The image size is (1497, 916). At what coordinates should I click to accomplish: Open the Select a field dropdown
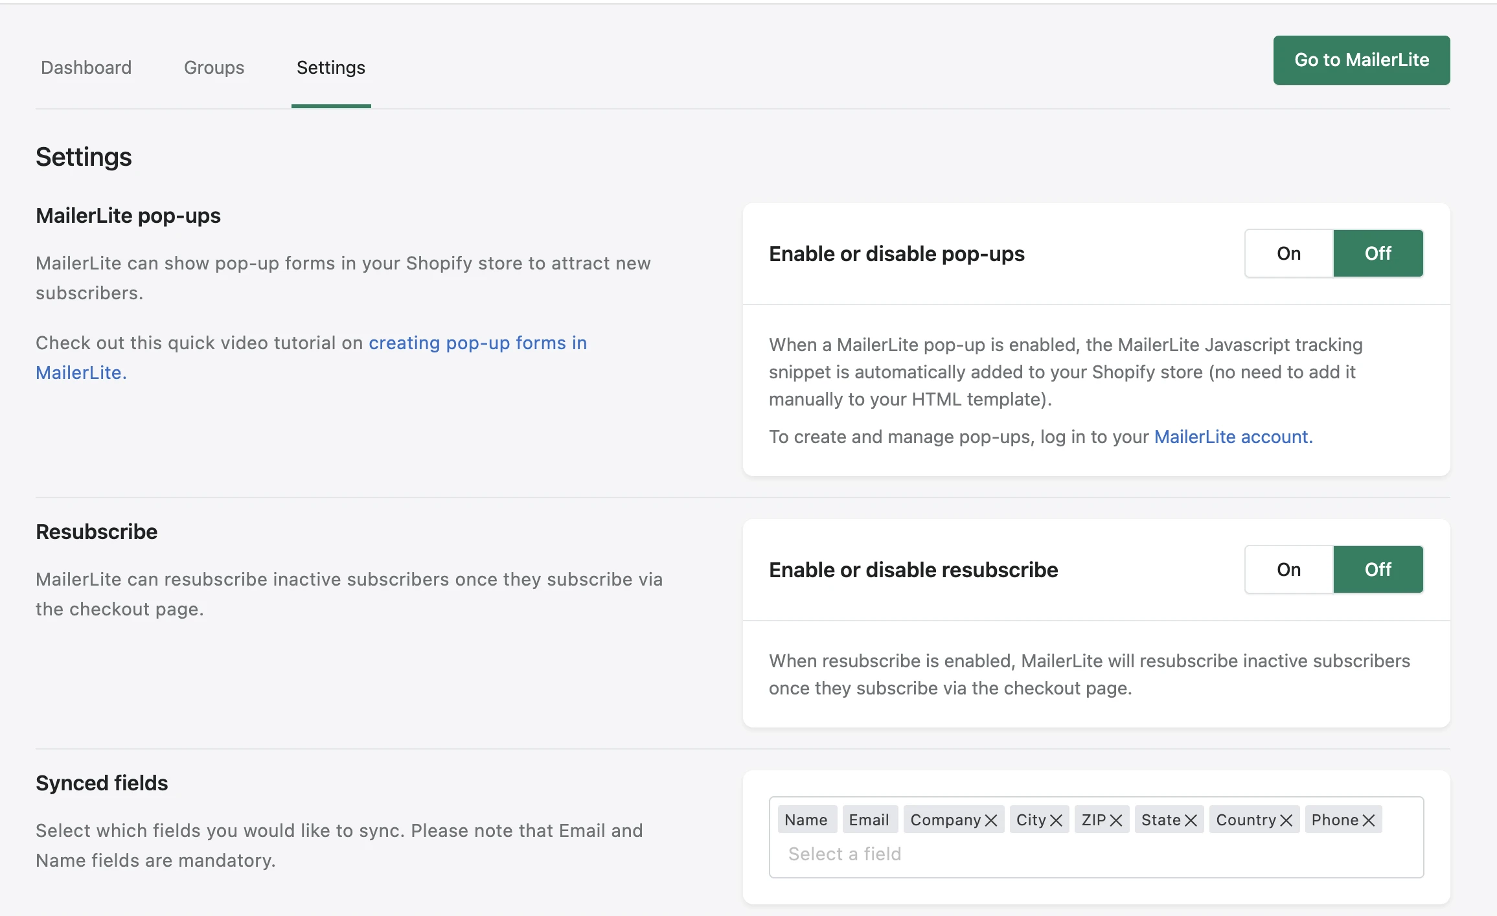[845, 854]
